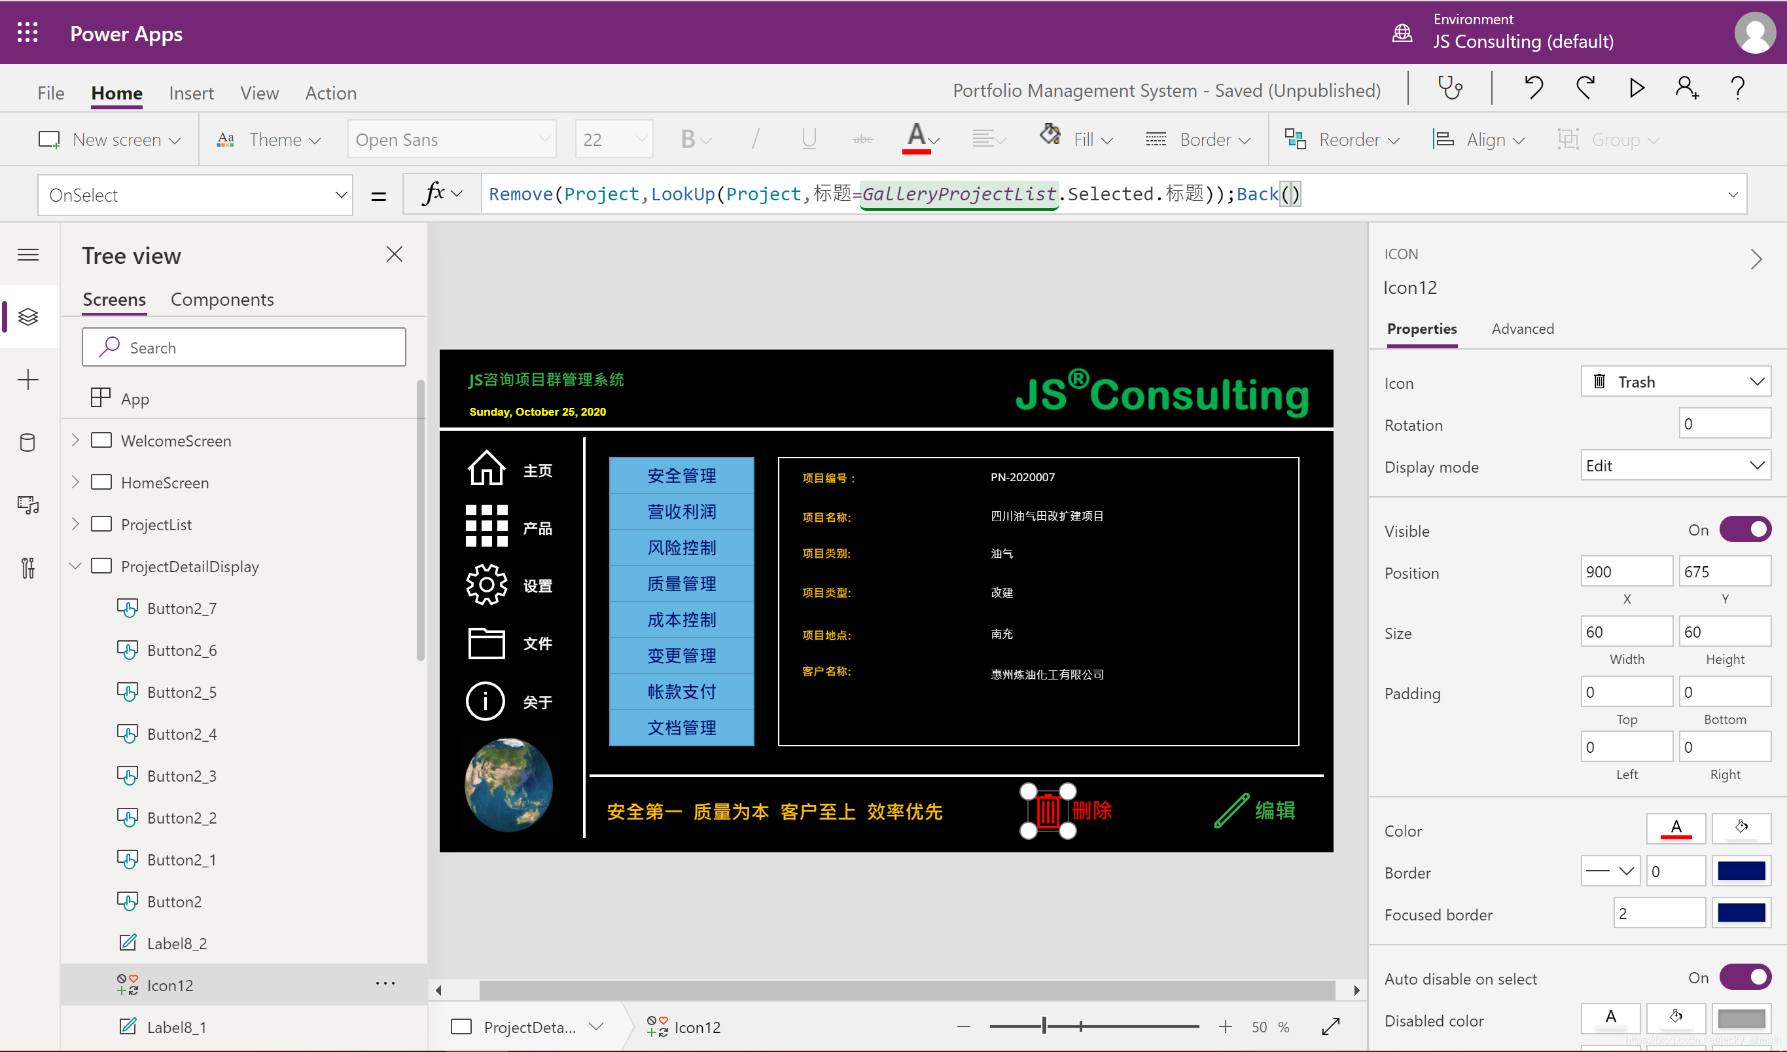Switch to the Components tab
This screenshot has height=1052, width=1787.
coord(222,299)
